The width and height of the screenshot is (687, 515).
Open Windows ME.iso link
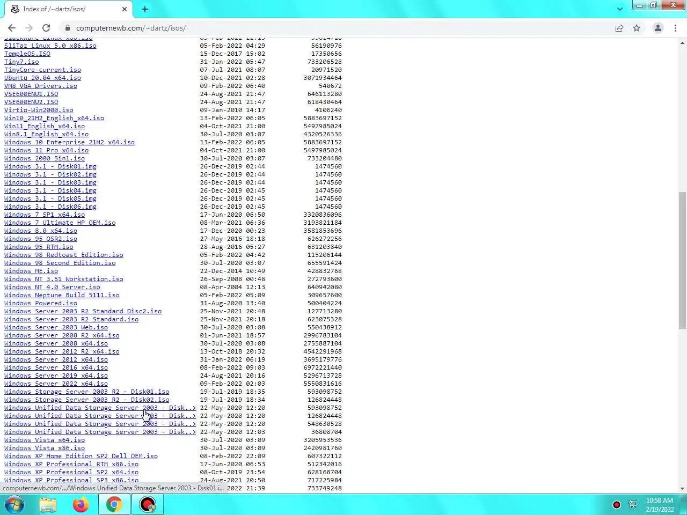[x=31, y=271]
